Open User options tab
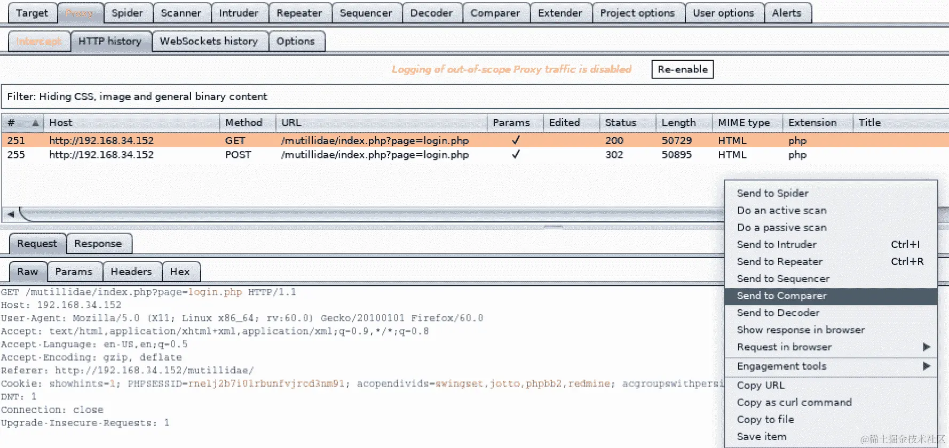 pos(723,13)
